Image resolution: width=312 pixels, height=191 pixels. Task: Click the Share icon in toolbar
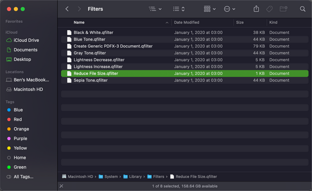tap(256, 9)
